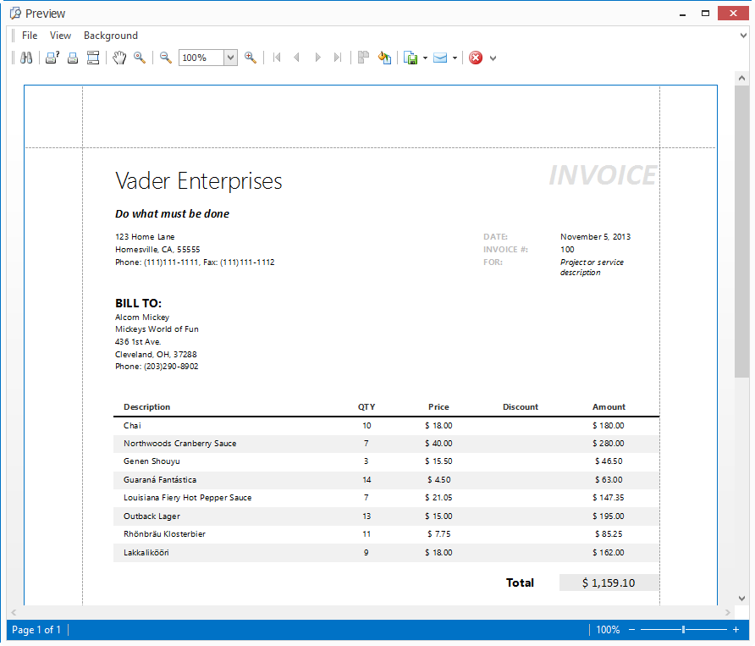Open the Print dialog icon
The height and width of the screenshot is (646, 755).
(x=52, y=58)
